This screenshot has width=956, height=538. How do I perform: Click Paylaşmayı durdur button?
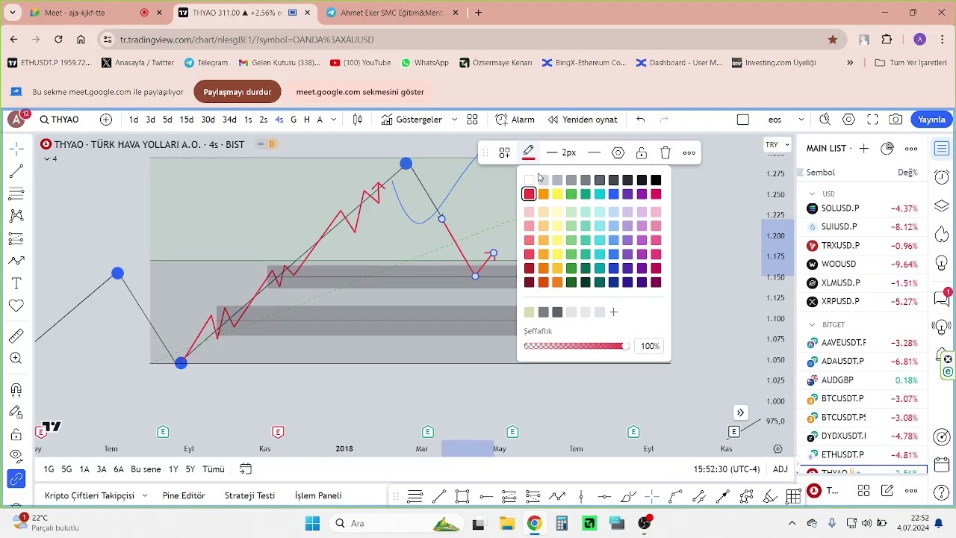(238, 92)
